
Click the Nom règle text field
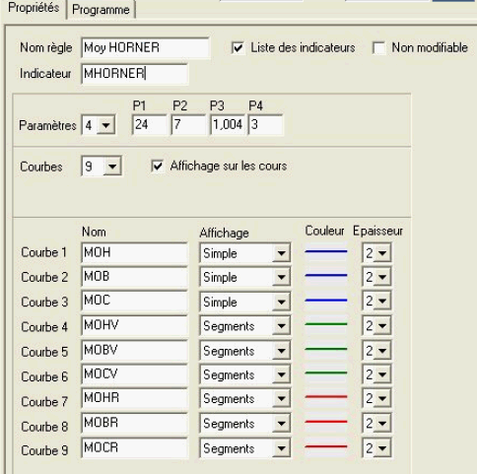click(145, 48)
